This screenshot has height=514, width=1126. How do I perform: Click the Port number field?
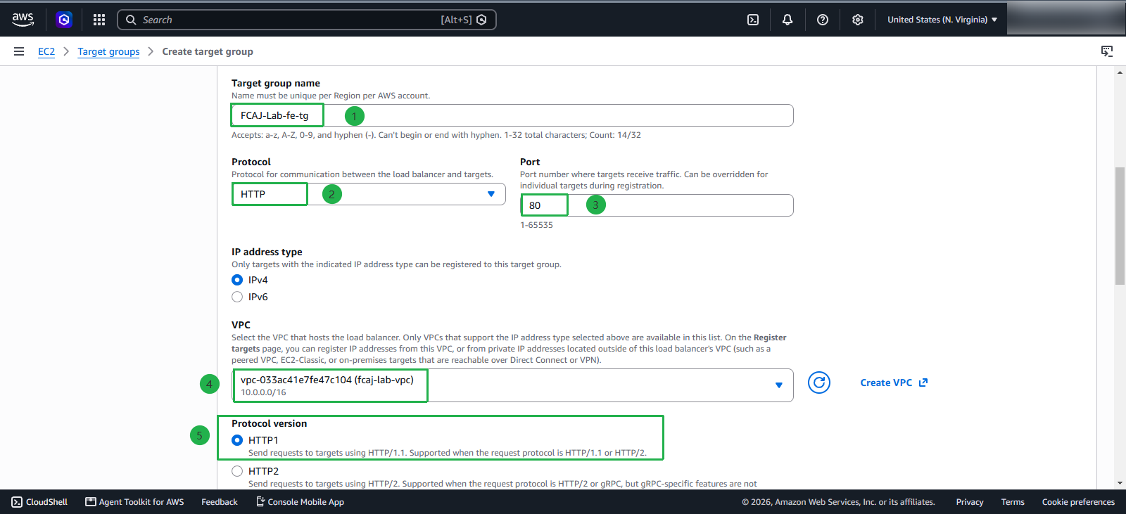pyautogui.click(x=657, y=205)
